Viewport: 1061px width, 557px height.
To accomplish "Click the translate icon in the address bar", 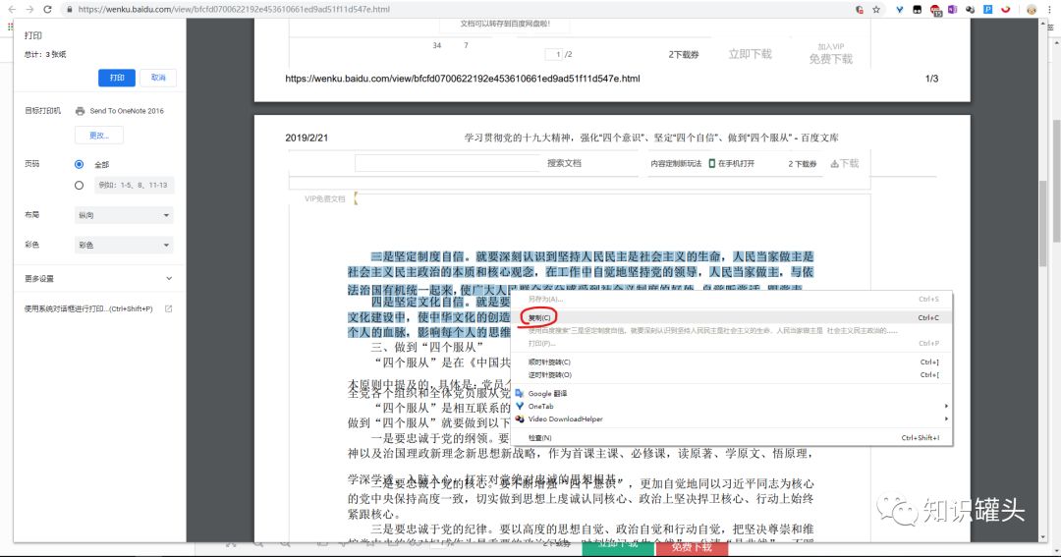I will 860,10.
